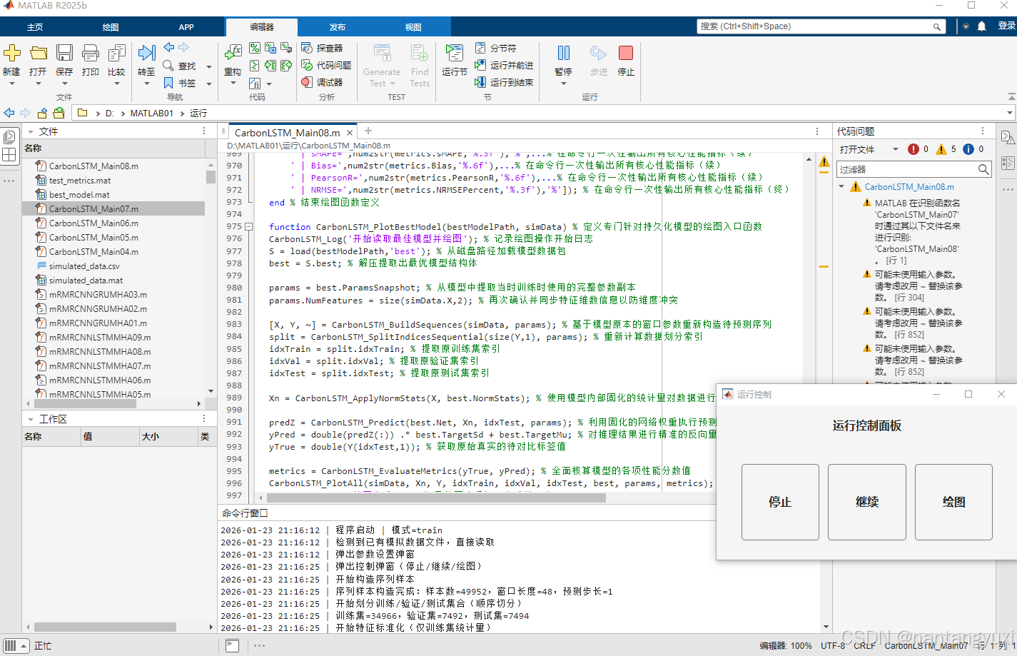
Task: Click the filter search icon in Code Issues
Action: tap(983, 169)
